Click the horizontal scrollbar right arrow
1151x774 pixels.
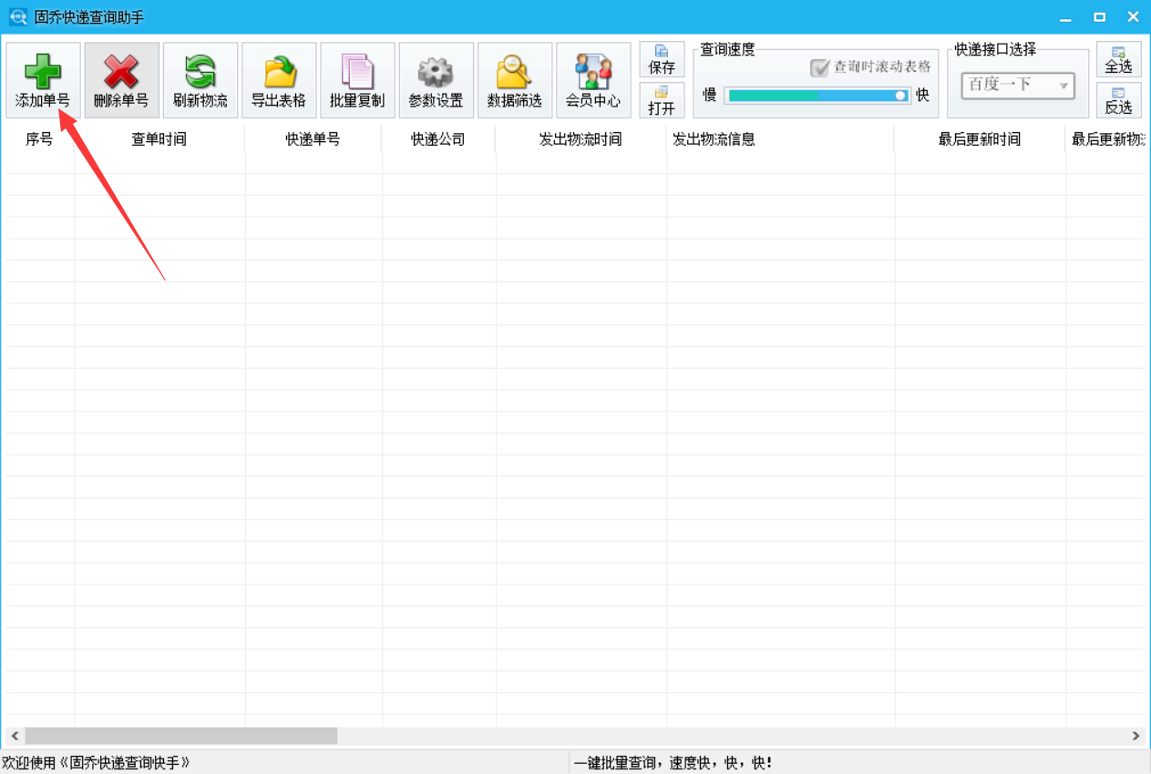point(1134,736)
